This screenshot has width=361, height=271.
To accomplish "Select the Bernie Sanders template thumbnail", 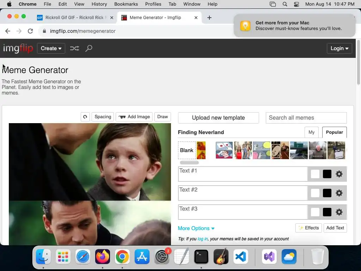I will click(x=318, y=150).
